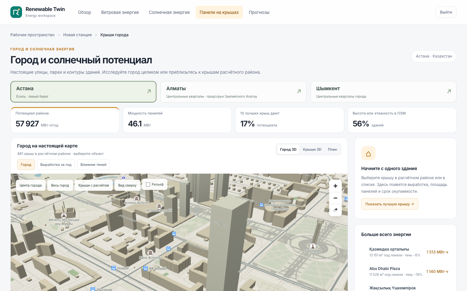
Task: Select the Қазмедиа орталығы building row
Action: point(405,252)
